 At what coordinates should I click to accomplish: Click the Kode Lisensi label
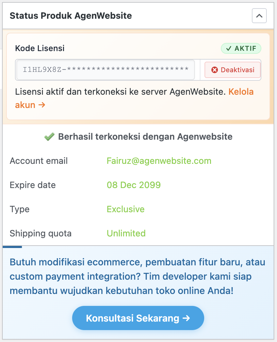click(40, 48)
